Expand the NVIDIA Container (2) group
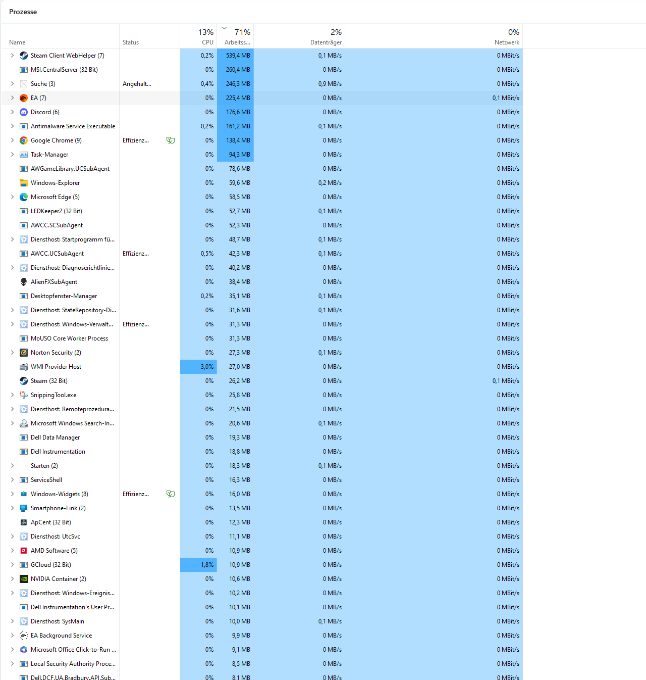 13,579
